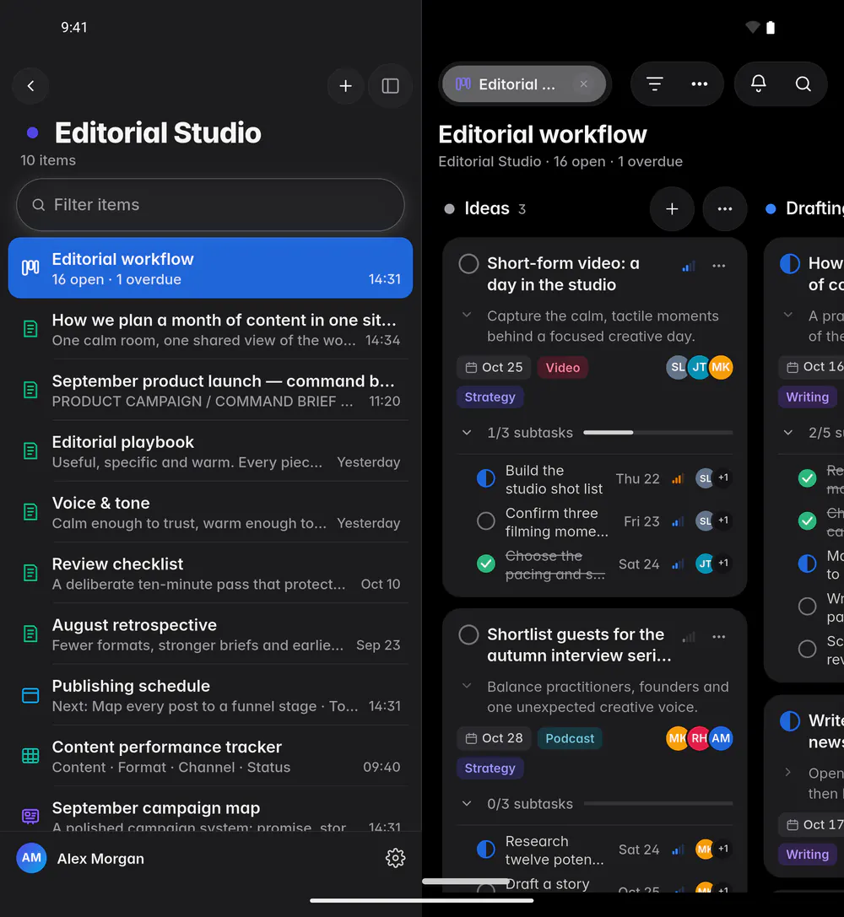
Task: Mark Short-form video card complete
Action: (468, 264)
